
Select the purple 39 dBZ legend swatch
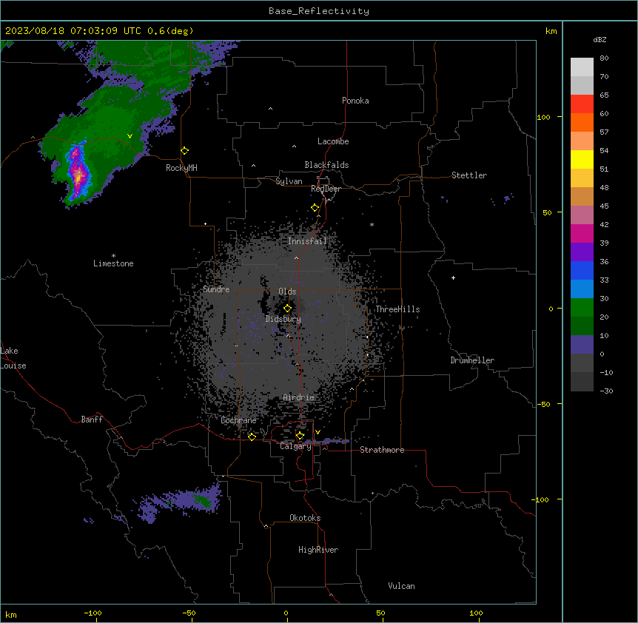pos(582,252)
